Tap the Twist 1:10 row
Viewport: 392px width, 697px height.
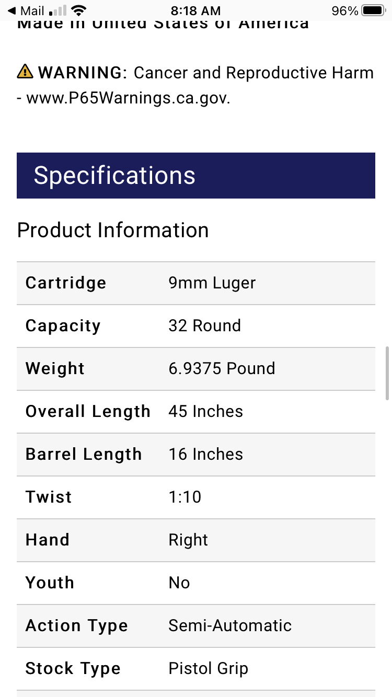[196, 497]
